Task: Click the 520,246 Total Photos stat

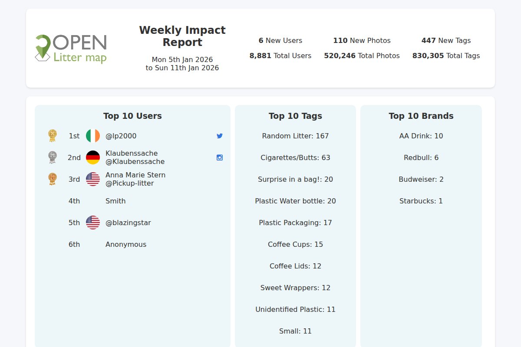Action: tap(362, 56)
